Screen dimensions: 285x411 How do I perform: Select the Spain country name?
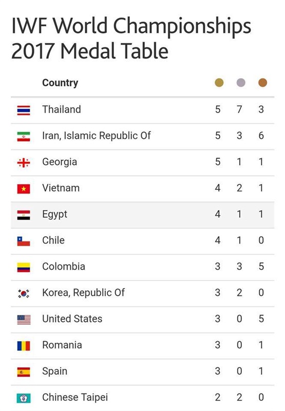click(55, 371)
